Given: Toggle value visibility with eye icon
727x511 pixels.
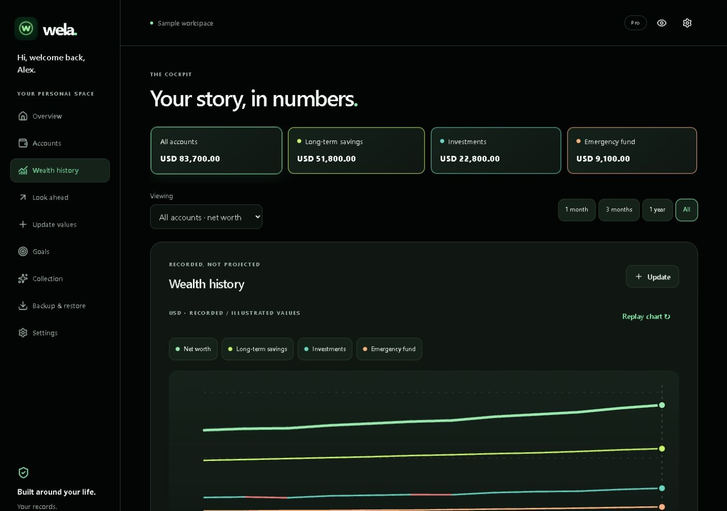Looking at the screenshot, I should [661, 23].
